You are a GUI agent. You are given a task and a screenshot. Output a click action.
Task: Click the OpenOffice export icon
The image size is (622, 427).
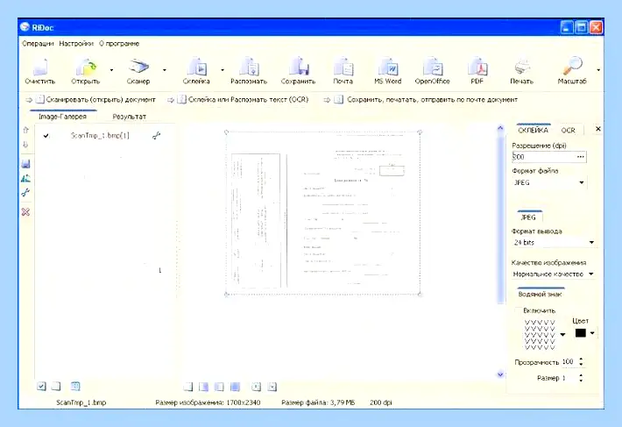(433, 67)
